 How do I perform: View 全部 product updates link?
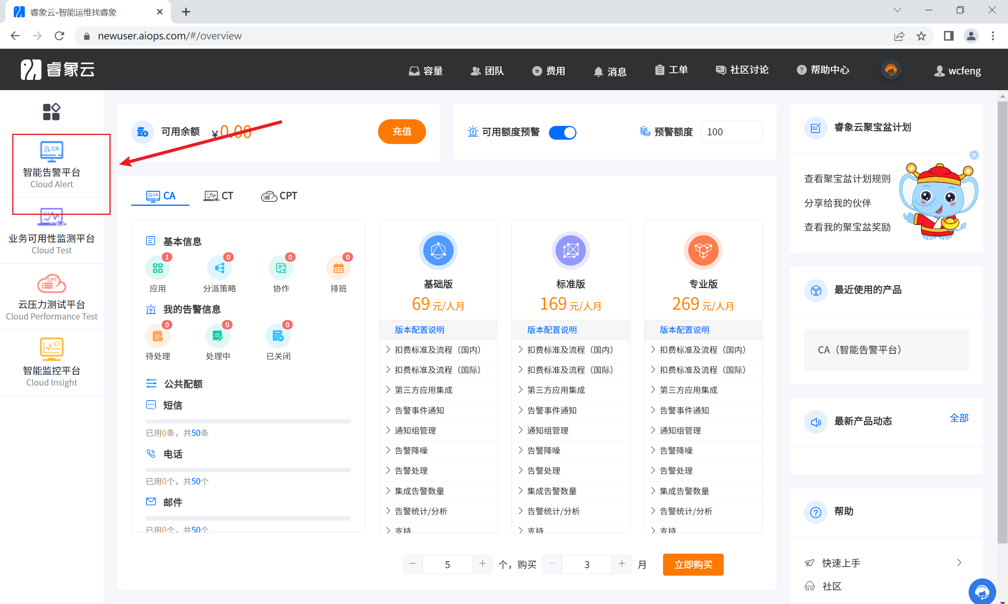(959, 418)
